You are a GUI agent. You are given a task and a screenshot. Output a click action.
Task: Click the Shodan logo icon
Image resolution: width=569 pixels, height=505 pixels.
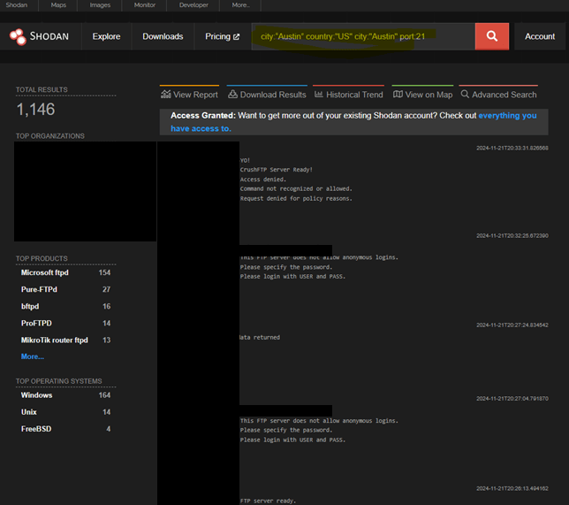click(18, 36)
